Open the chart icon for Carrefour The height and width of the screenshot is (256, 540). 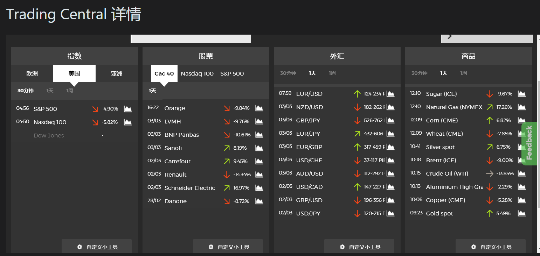[259, 161]
